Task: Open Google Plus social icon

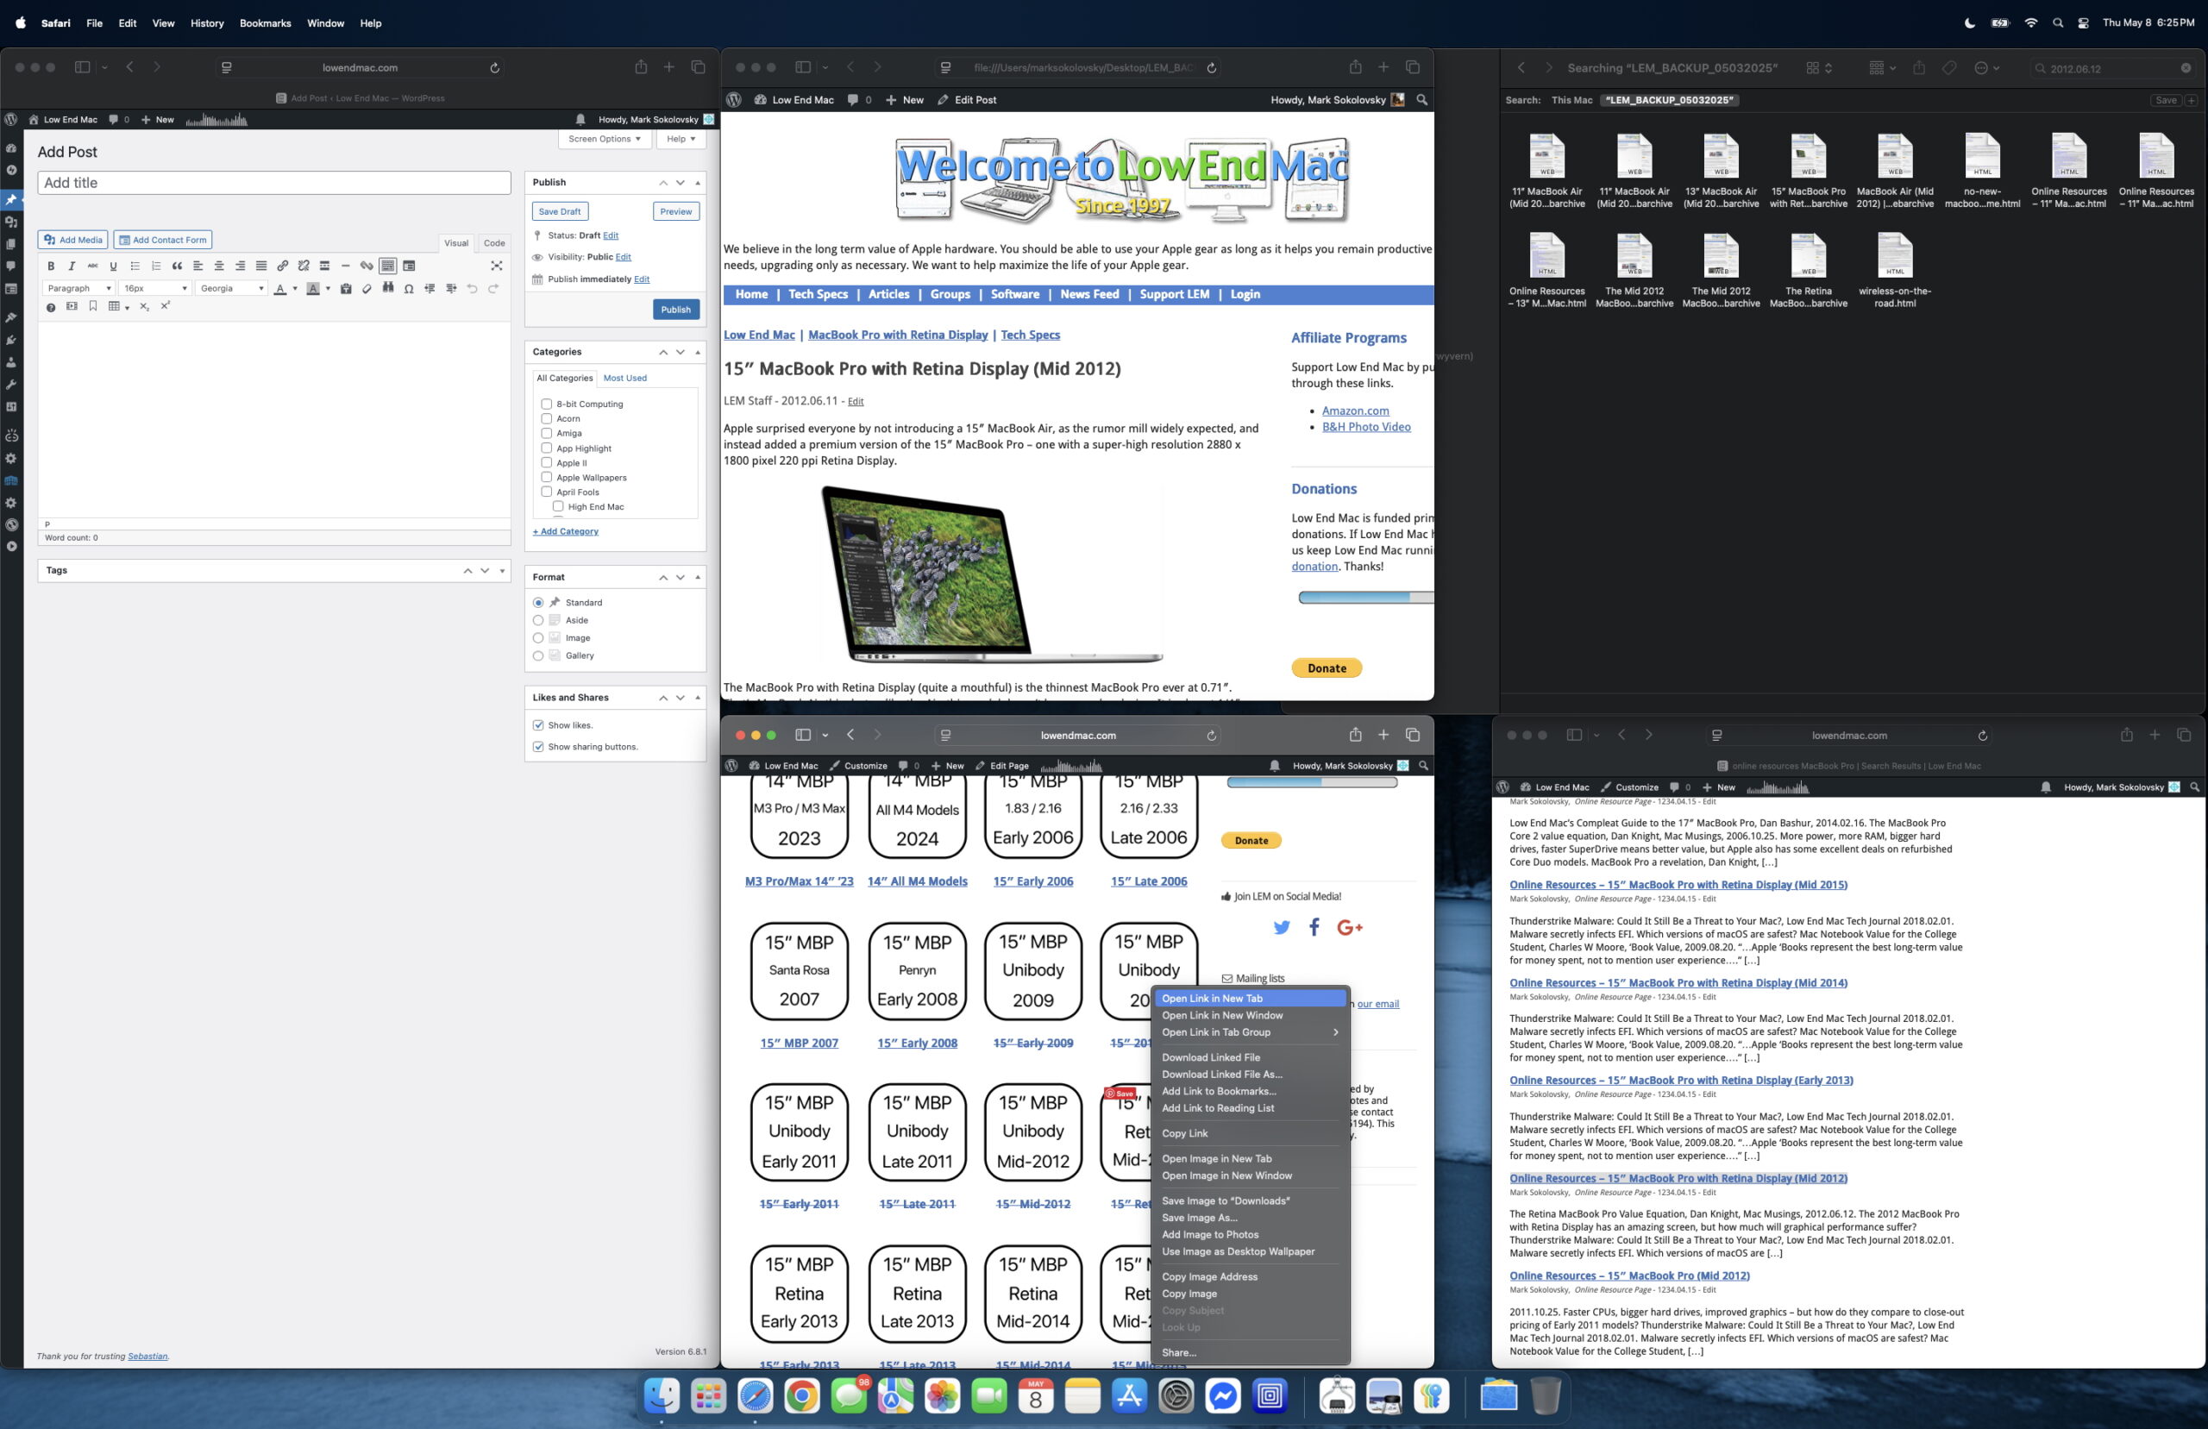Action: [x=1350, y=927]
